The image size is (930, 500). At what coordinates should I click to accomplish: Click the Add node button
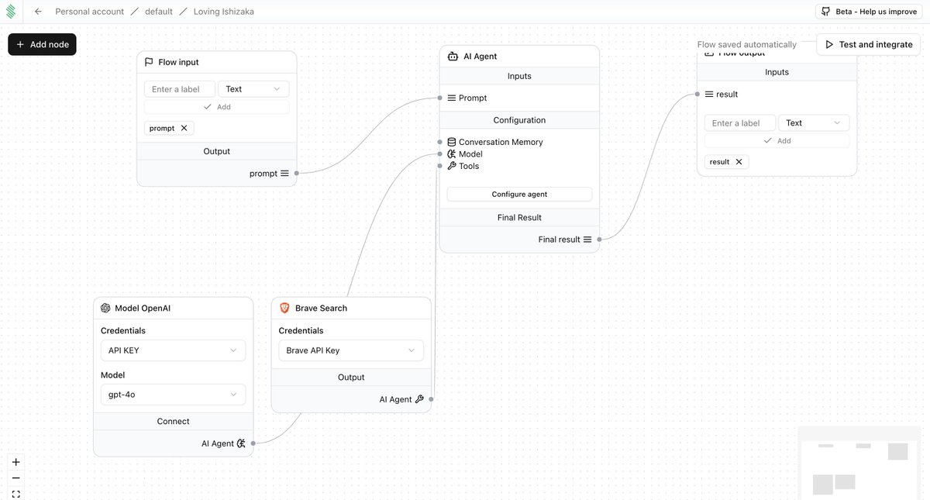tap(42, 44)
